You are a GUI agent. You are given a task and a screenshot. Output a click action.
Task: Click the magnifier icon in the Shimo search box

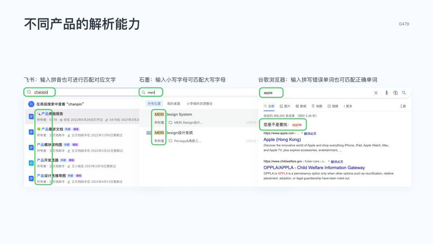(143, 92)
